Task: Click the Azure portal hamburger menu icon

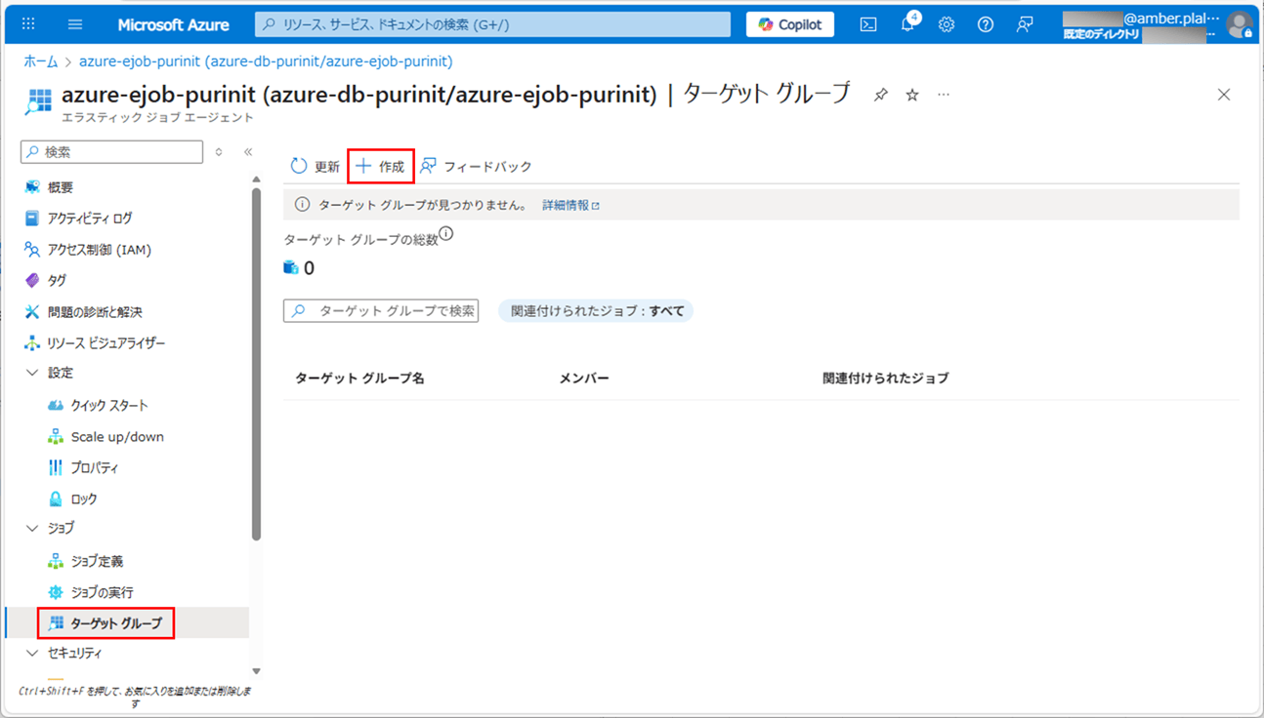Action: [75, 24]
